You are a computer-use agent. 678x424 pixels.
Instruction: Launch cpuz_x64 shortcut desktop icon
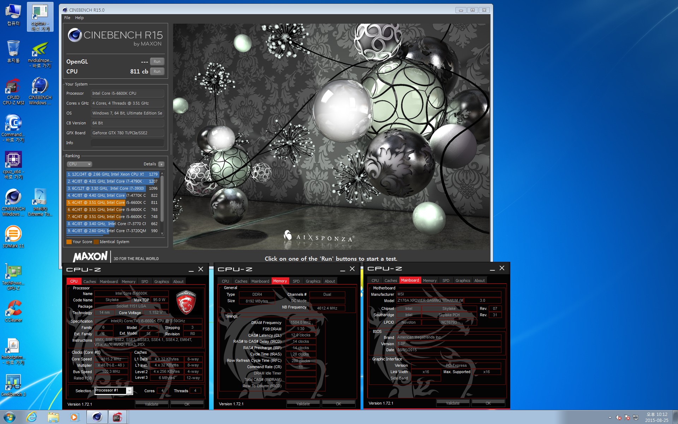point(13,165)
